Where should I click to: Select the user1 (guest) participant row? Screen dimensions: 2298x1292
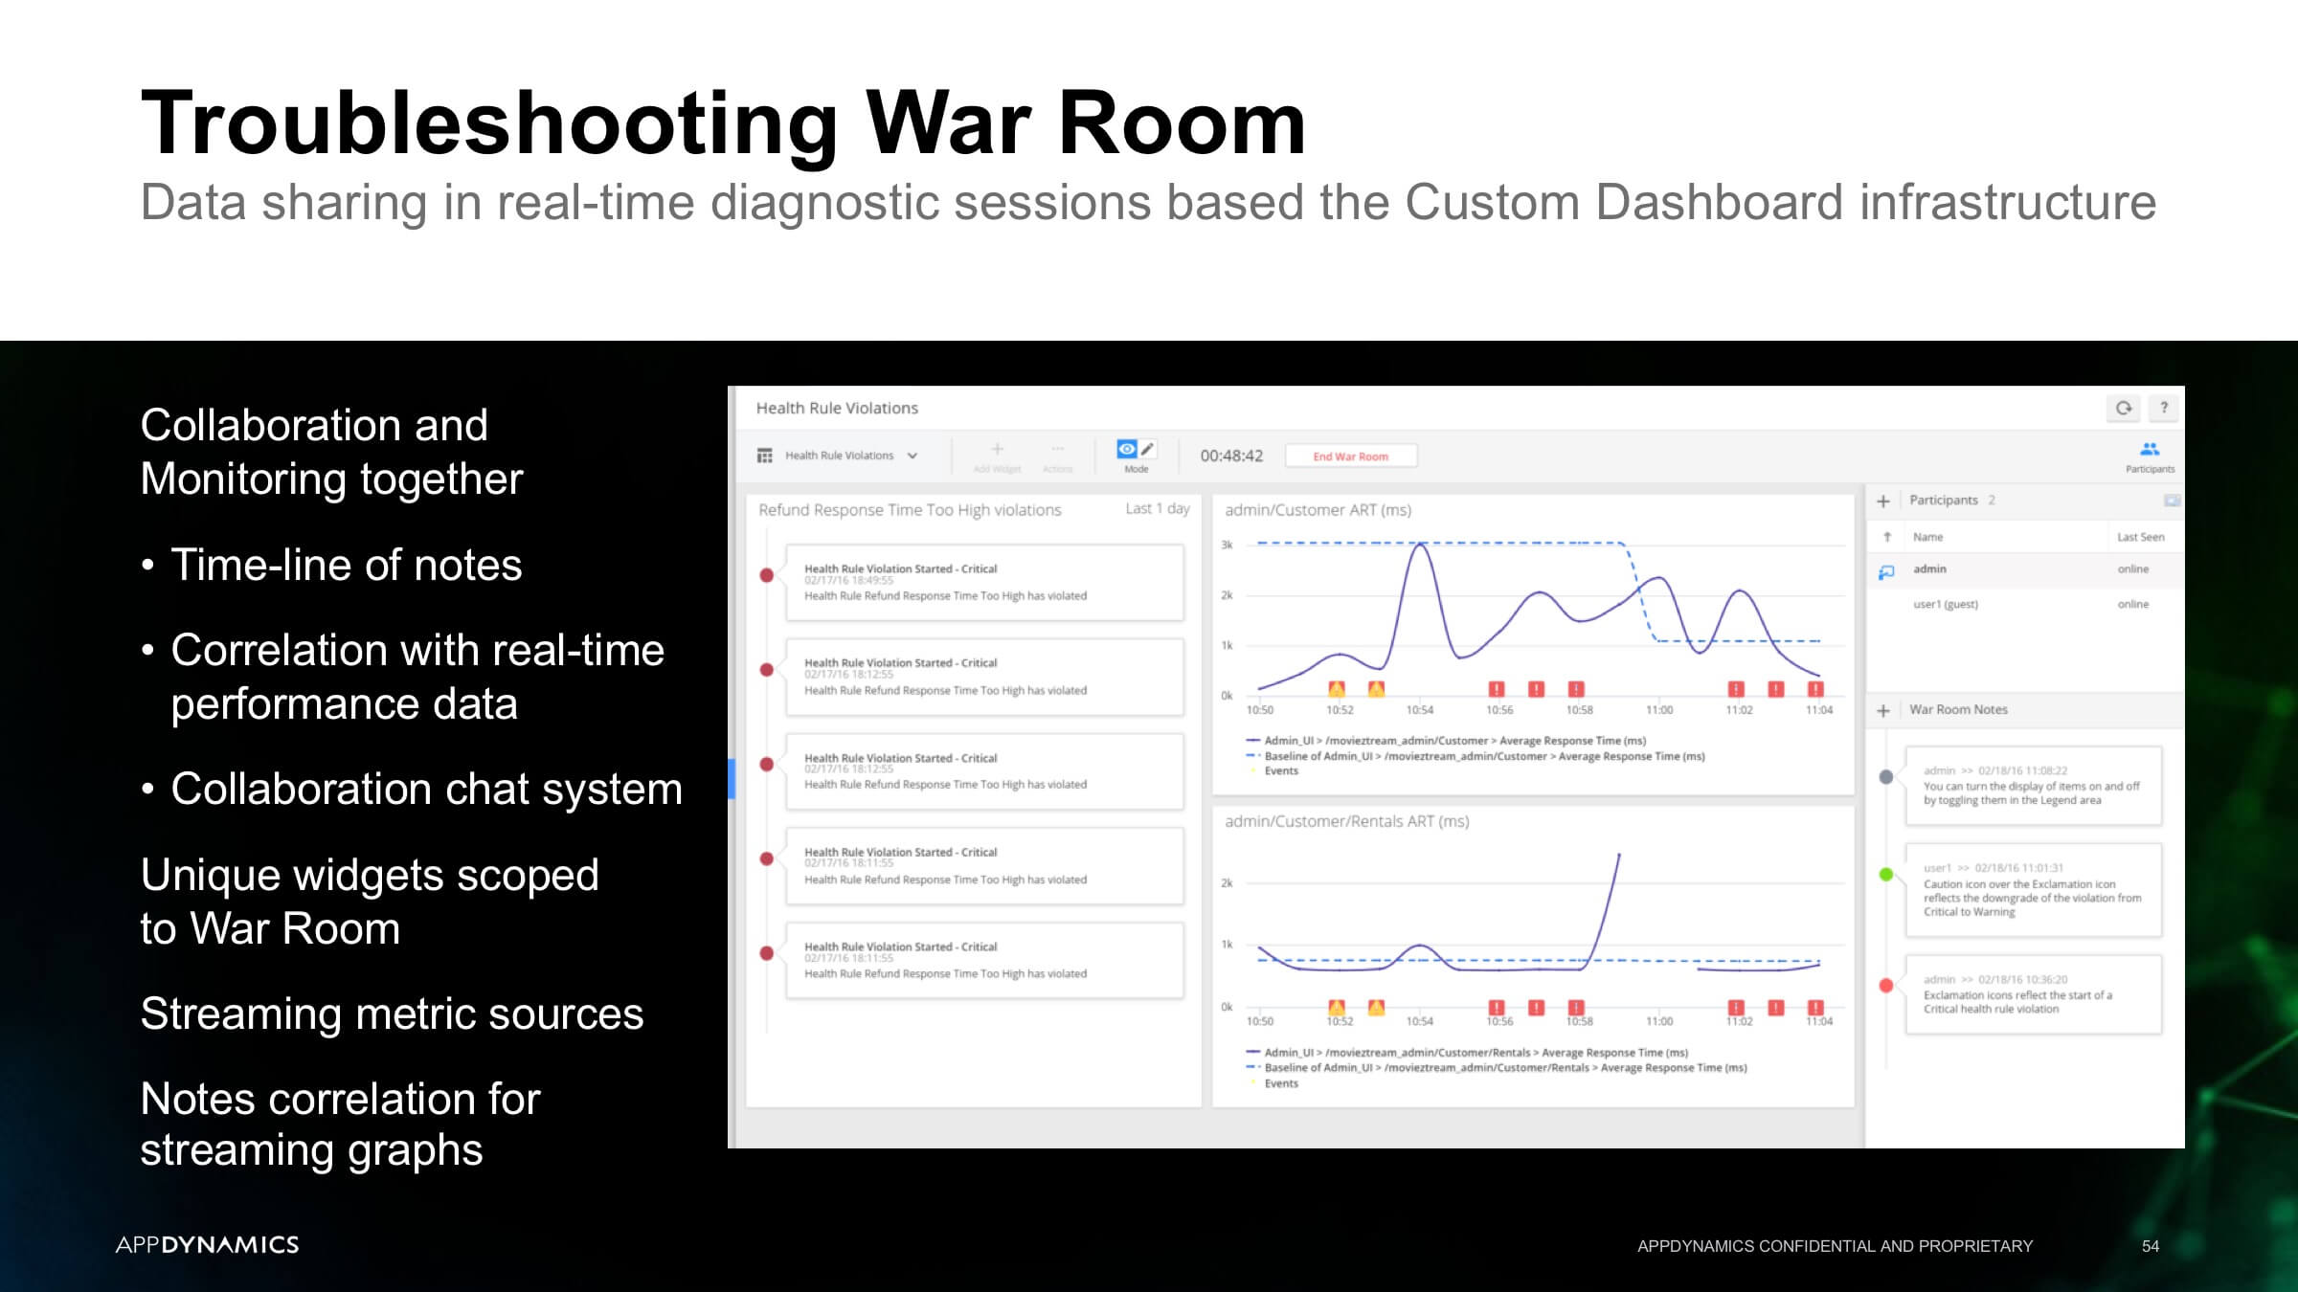(x=2025, y=604)
